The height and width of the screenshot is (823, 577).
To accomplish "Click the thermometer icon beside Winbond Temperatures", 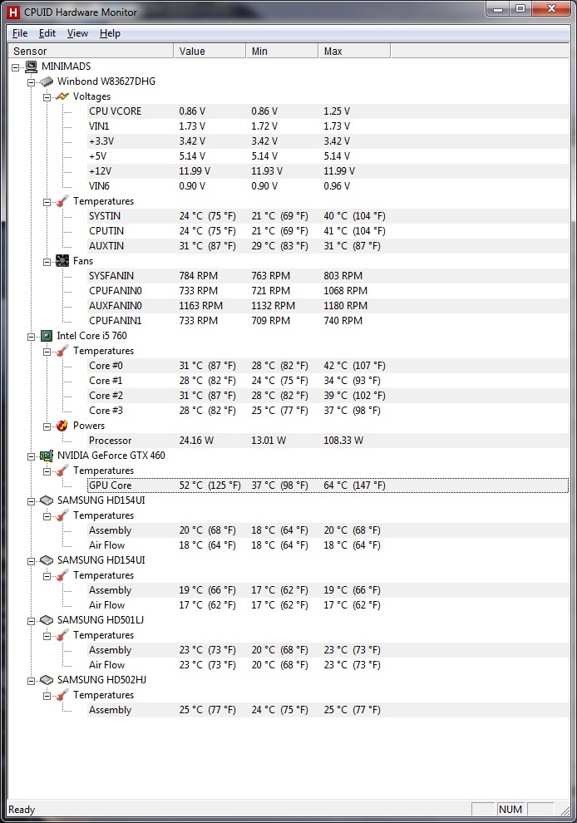I will [x=62, y=201].
